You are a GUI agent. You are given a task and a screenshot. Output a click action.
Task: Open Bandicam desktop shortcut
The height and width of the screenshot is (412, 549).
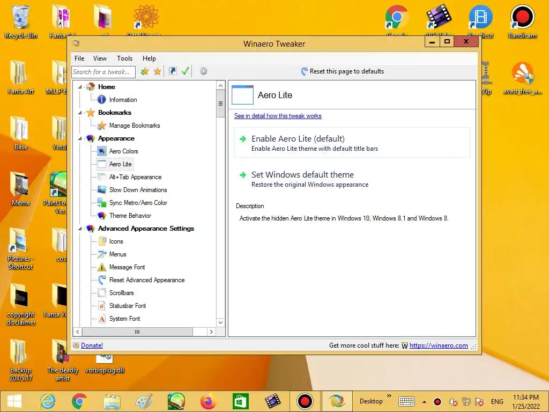pos(522,21)
